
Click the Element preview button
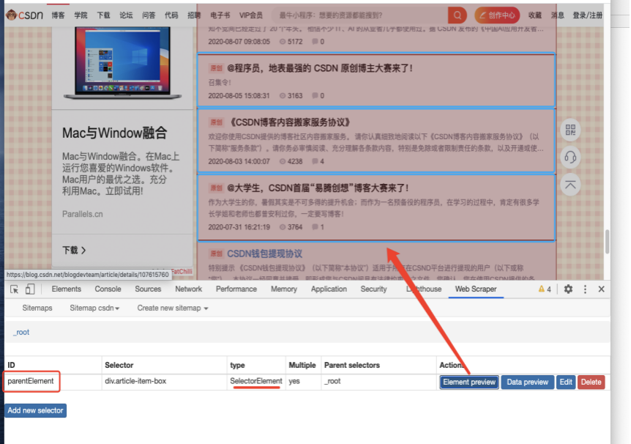click(469, 382)
